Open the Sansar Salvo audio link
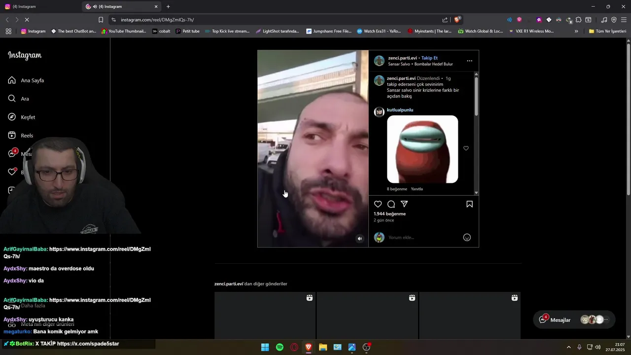Viewport: 631px width, 355px height. click(x=421, y=64)
